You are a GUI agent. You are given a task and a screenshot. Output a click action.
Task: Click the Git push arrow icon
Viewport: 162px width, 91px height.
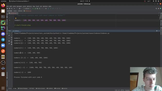pyautogui.click(x=53, y=9)
